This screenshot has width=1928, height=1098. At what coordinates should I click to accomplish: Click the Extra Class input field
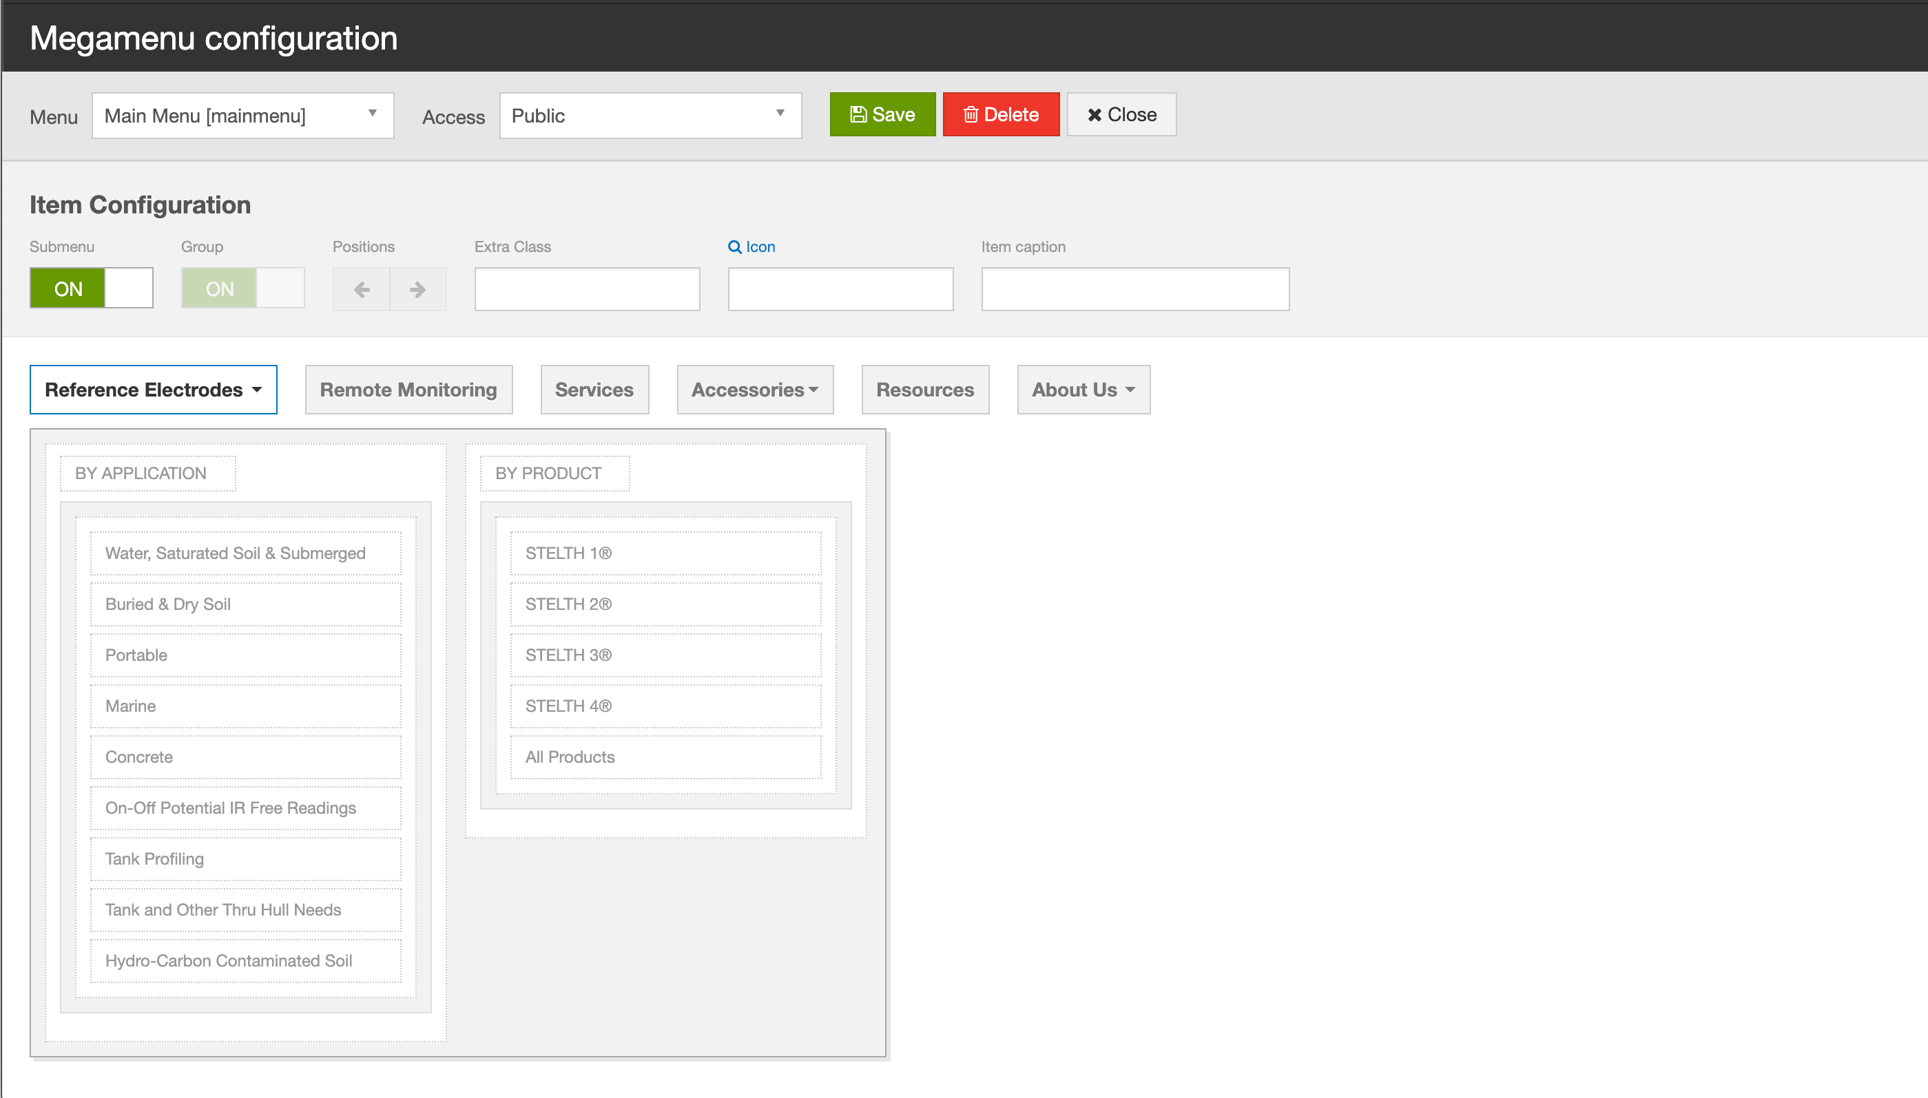[586, 289]
